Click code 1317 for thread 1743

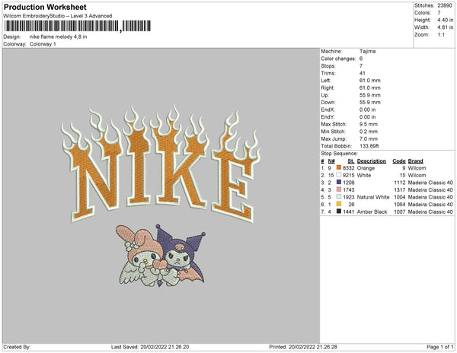coord(400,189)
